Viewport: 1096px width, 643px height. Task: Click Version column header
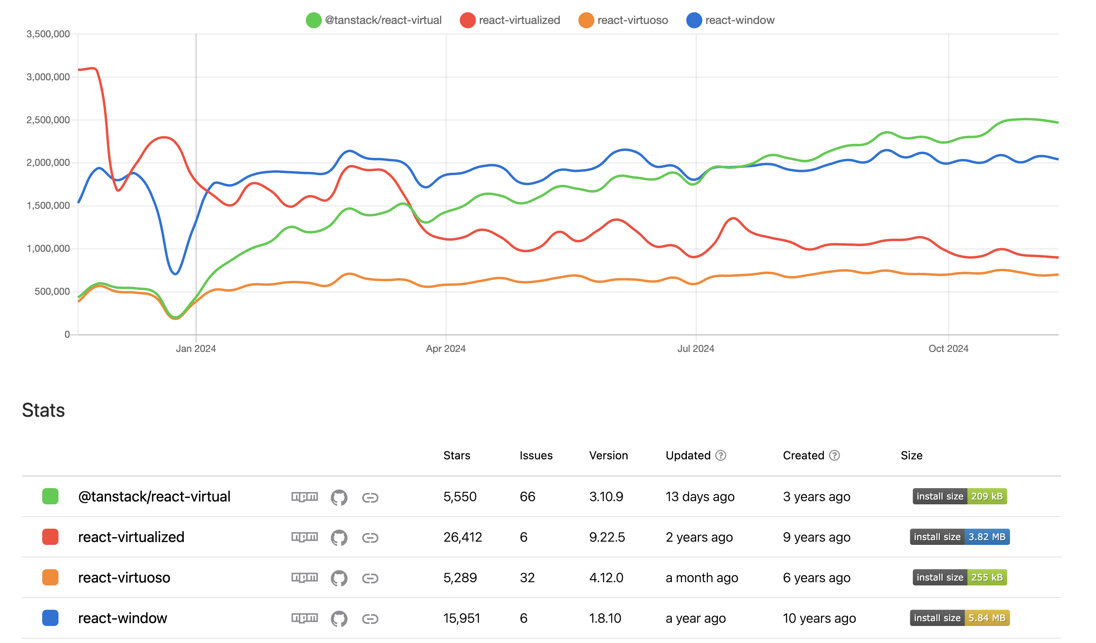tap(608, 455)
